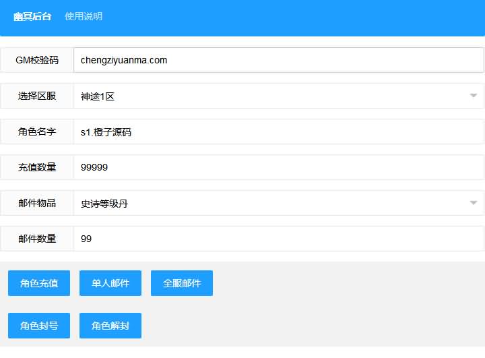Screen dimensions: 485x358
Task: Send mail with the 单人邮件 button
Action: 110,283
